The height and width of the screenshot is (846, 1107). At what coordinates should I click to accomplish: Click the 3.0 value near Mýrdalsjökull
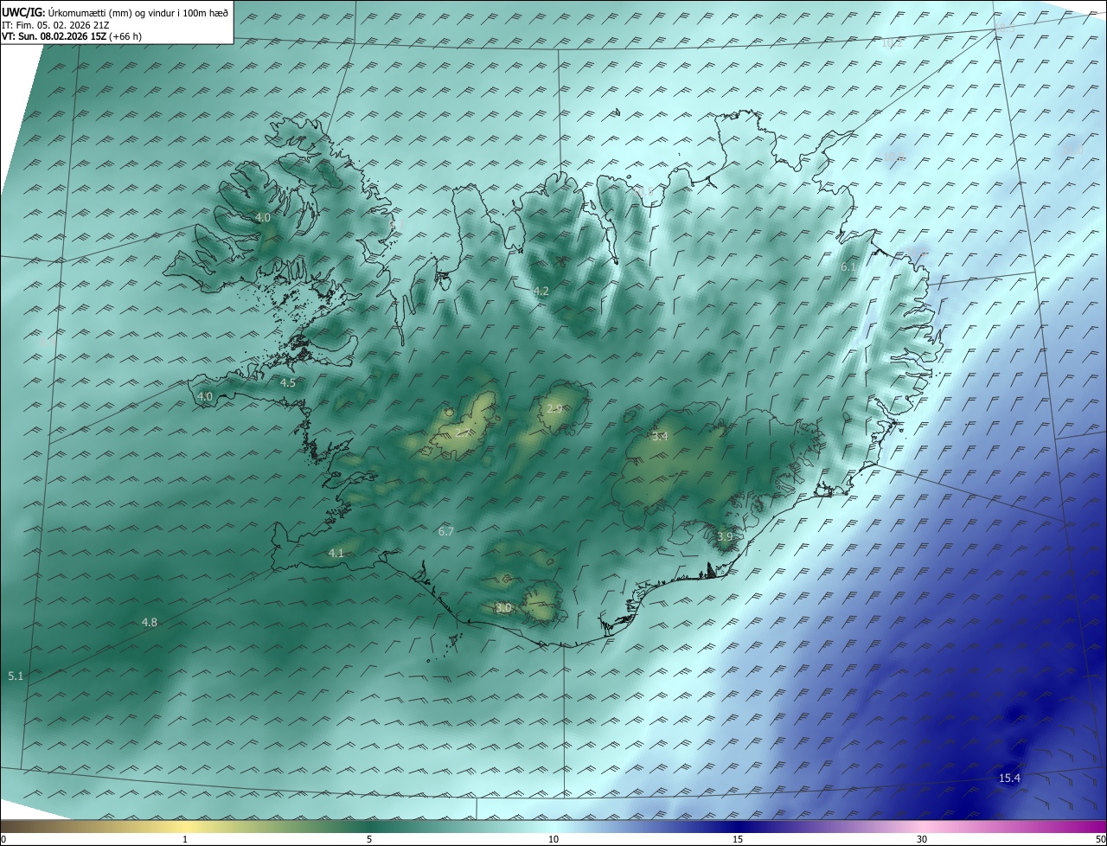pyautogui.click(x=503, y=608)
